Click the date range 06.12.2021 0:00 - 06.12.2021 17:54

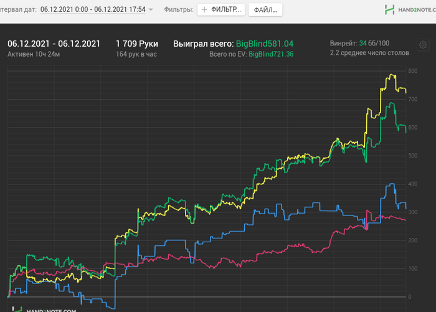click(93, 9)
